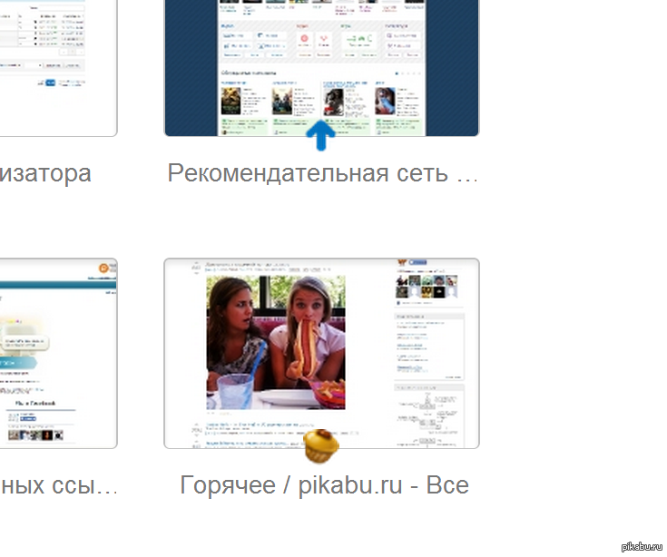Viewport: 667px width, 557px height.
Task: Click the first movie poster in recommendation preview
Action: point(230,100)
